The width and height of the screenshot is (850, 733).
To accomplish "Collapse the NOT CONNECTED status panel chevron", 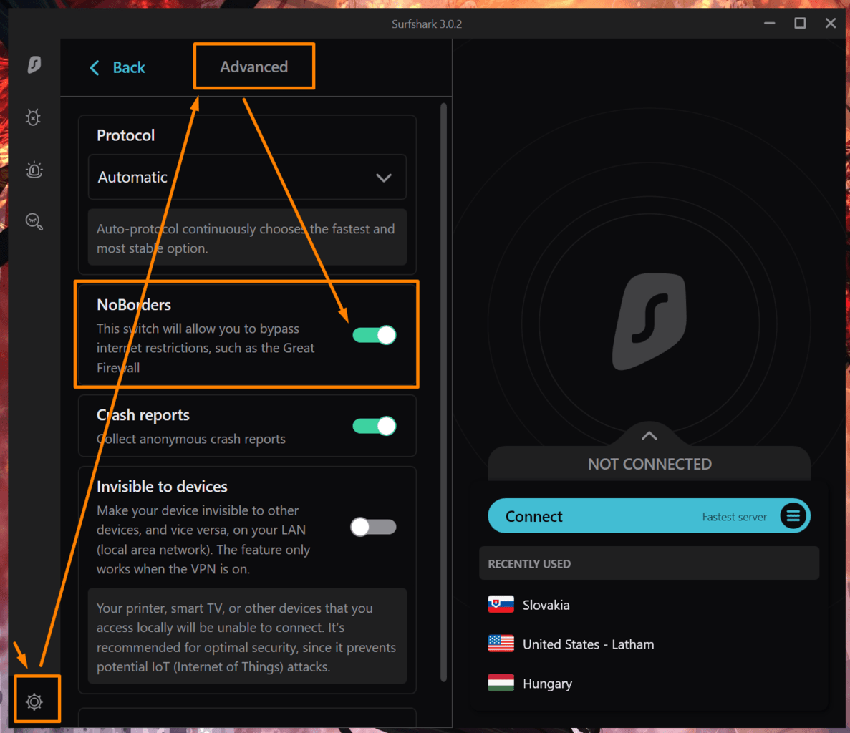I will 649,435.
